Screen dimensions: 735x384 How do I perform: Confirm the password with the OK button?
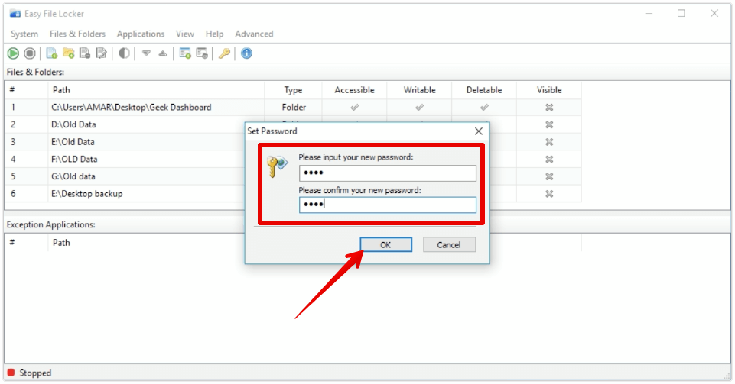click(x=385, y=244)
